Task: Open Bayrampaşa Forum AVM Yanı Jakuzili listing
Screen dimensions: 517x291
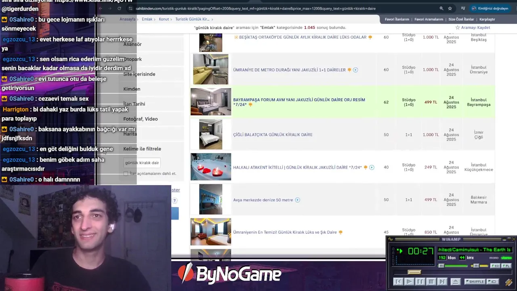Action: click(x=299, y=102)
